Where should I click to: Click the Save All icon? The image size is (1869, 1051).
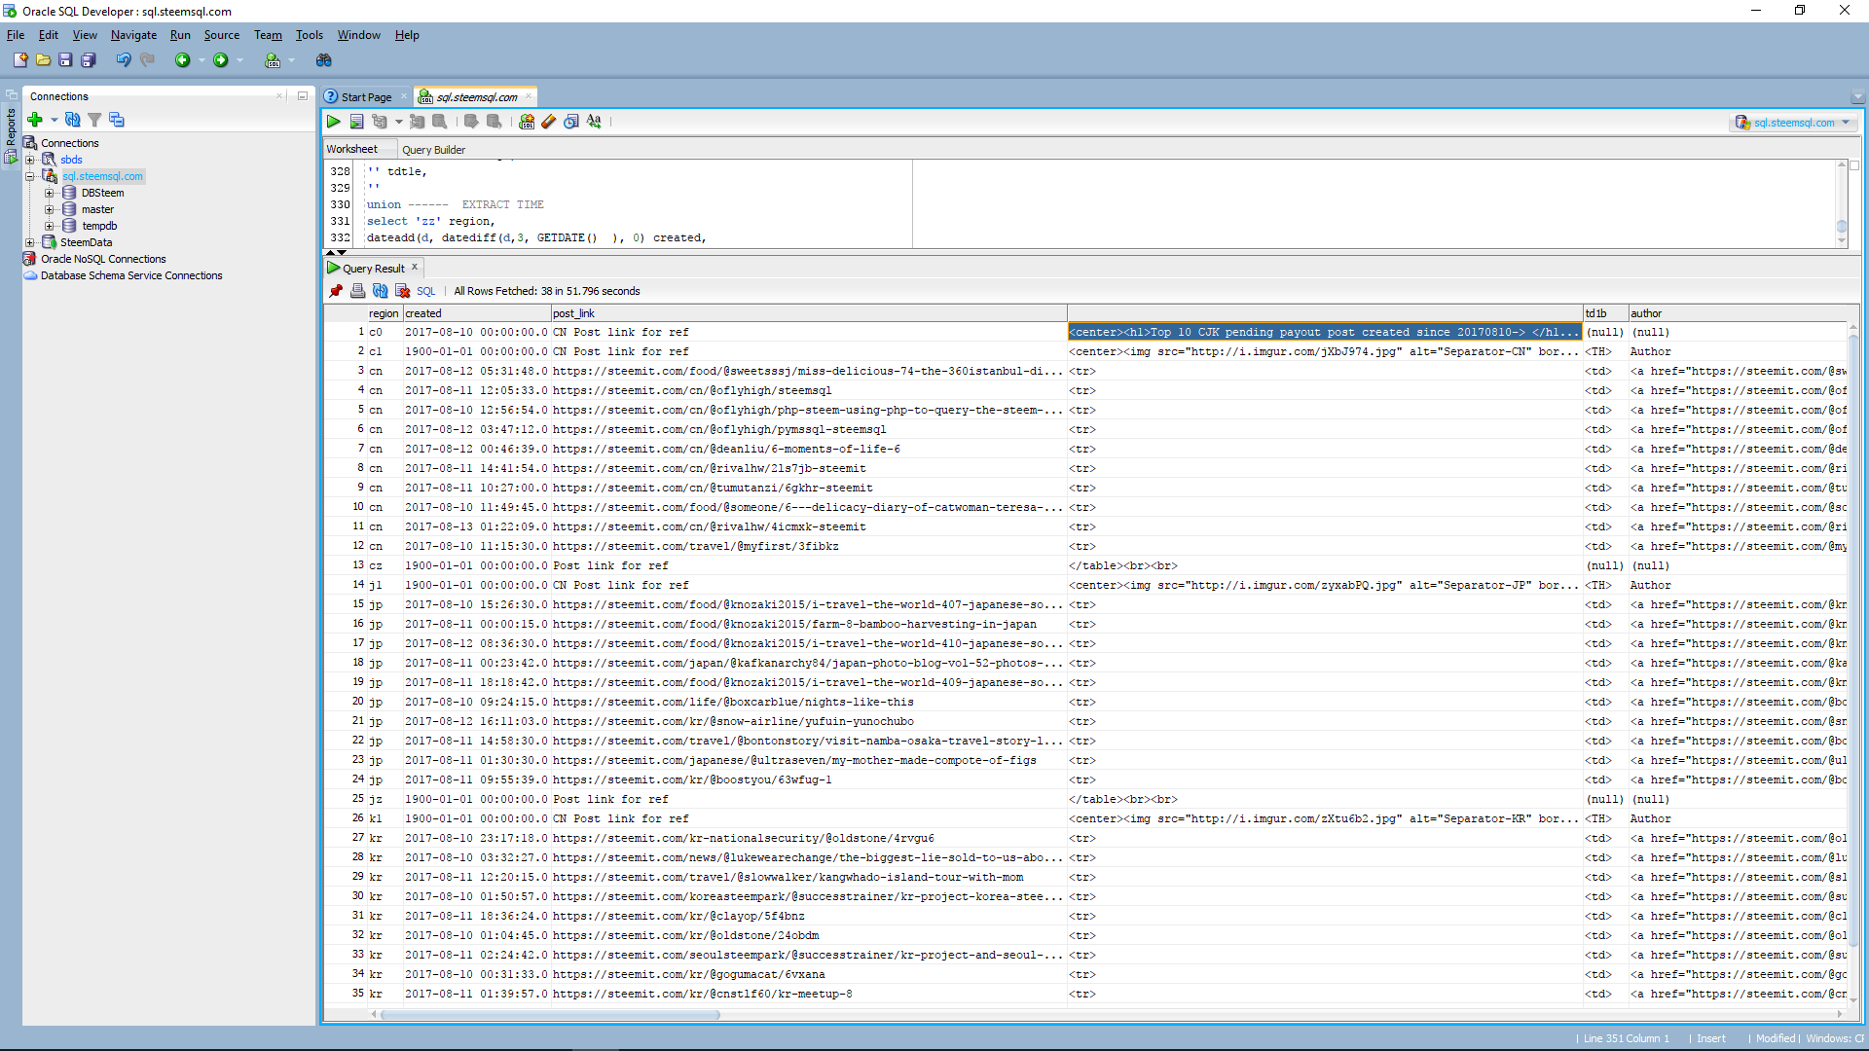coord(88,60)
